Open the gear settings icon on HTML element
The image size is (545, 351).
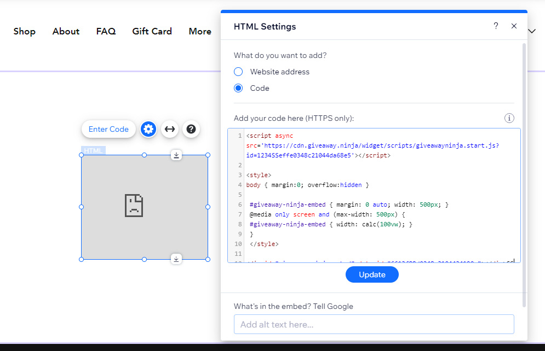click(x=148, y=129)
